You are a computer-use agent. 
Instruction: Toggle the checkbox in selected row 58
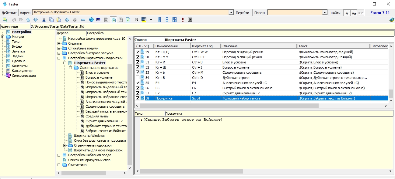pyautogui.click(x=138, y=98)
